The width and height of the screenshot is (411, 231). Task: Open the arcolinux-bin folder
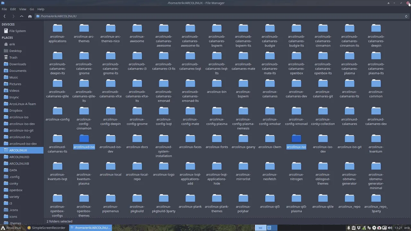(x=217, y=86)
